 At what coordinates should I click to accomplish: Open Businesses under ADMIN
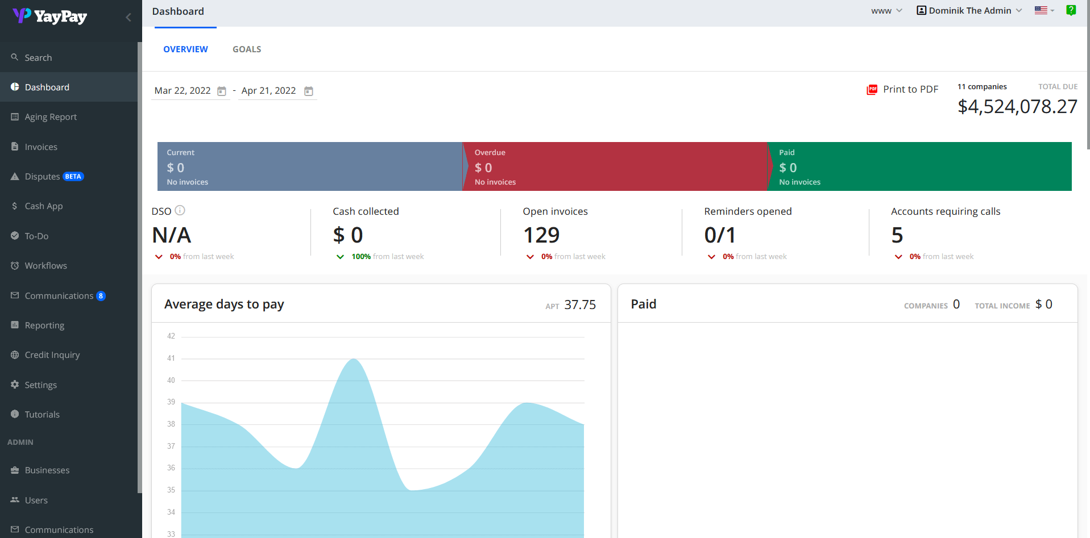(x=68, y=470)
